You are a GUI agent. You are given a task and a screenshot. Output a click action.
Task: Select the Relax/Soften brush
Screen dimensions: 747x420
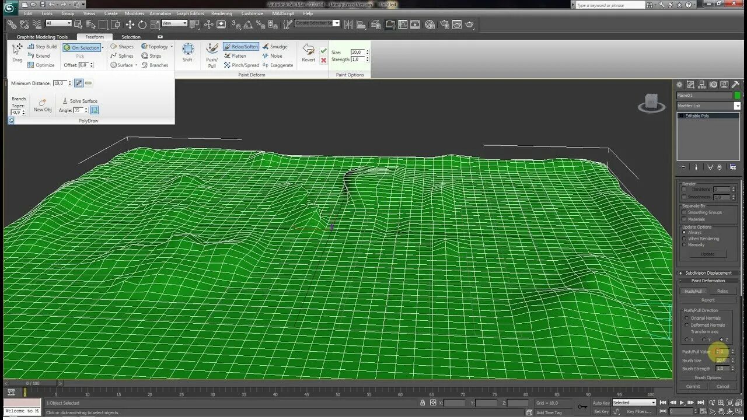click(241, 47)
